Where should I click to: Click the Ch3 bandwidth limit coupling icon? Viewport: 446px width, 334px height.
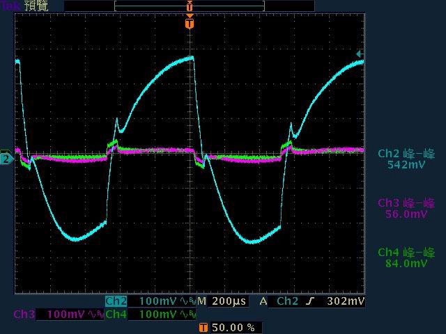[x=95, y=315]
